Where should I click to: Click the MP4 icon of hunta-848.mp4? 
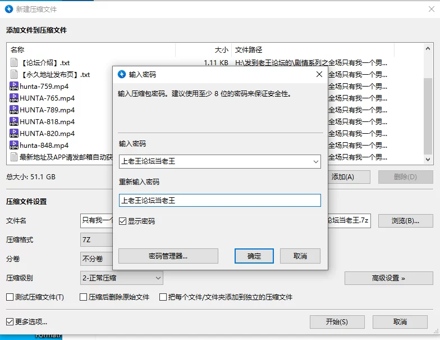pyautogui.click(x=13, y=145)
